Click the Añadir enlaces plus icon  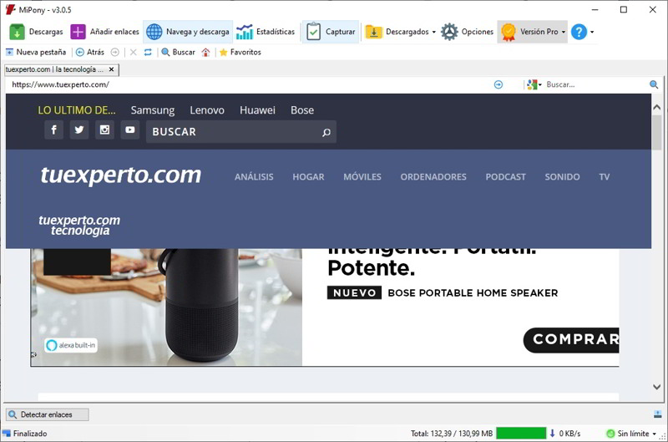[x=78, y=32]
